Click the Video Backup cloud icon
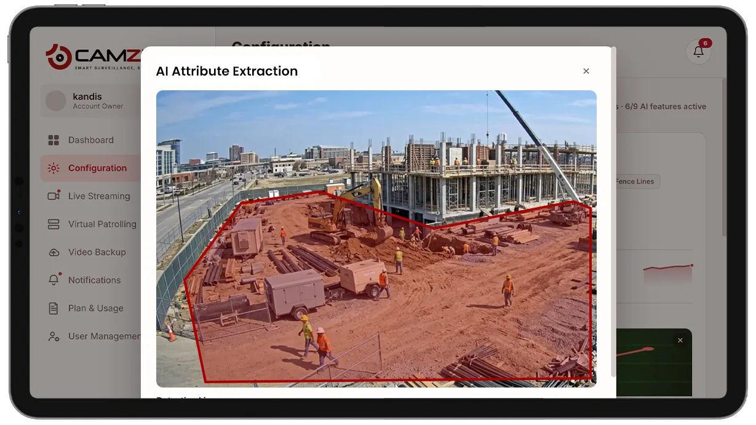Viewport: 756px width, 425px height. pyautogui.click(x=54, y=252)
